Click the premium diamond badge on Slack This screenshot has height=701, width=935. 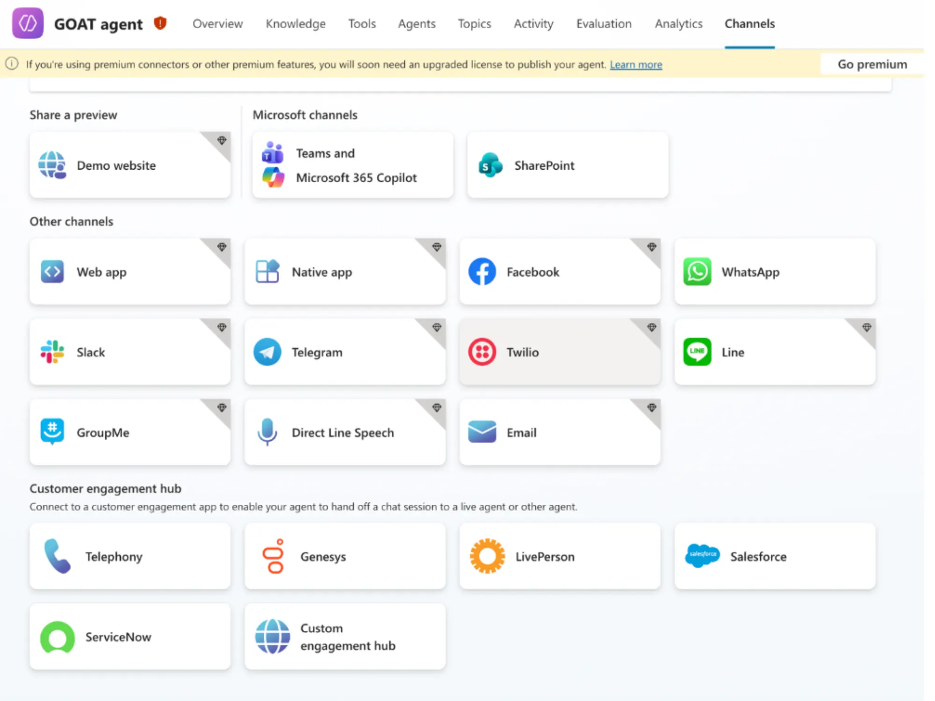222,327
